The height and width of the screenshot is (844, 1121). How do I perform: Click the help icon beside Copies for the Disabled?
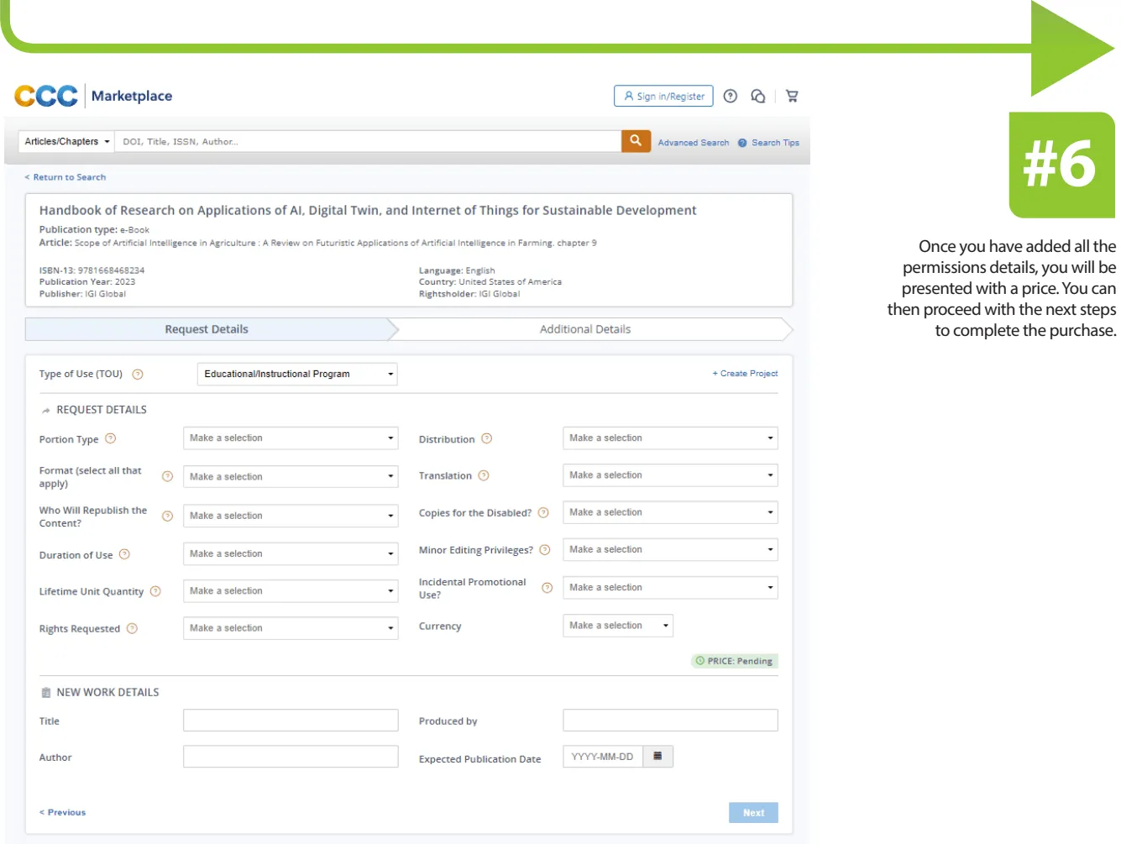(x=543, y=511)
